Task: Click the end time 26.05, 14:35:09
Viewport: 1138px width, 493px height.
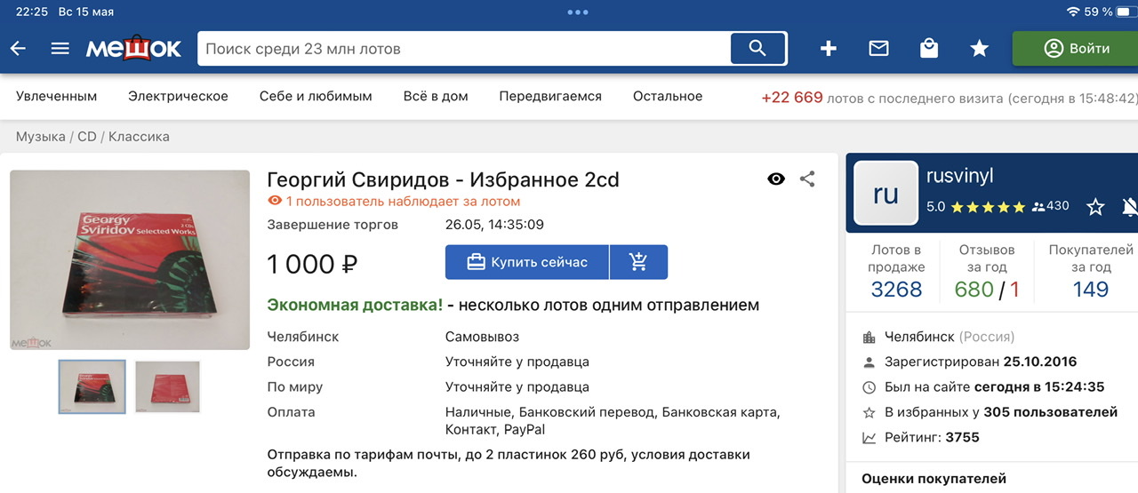Action: pos(494,225)
